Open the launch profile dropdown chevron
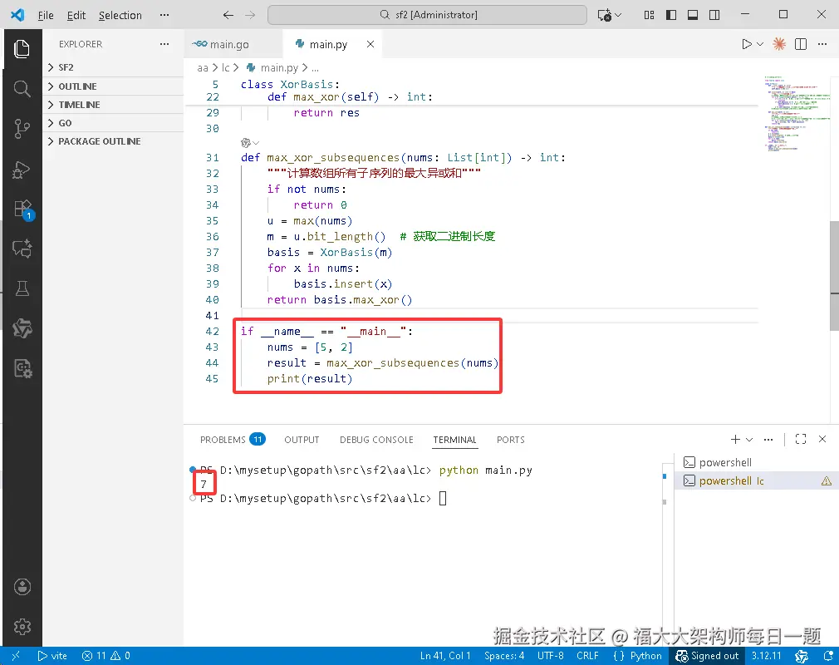This screenshot has width=839, height=665. (x=749, y=440)
